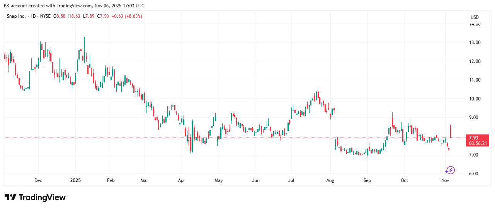Open the USD currency selector
Image resolution: width=495 pixels, height=209 pixels.
(474, 17)
